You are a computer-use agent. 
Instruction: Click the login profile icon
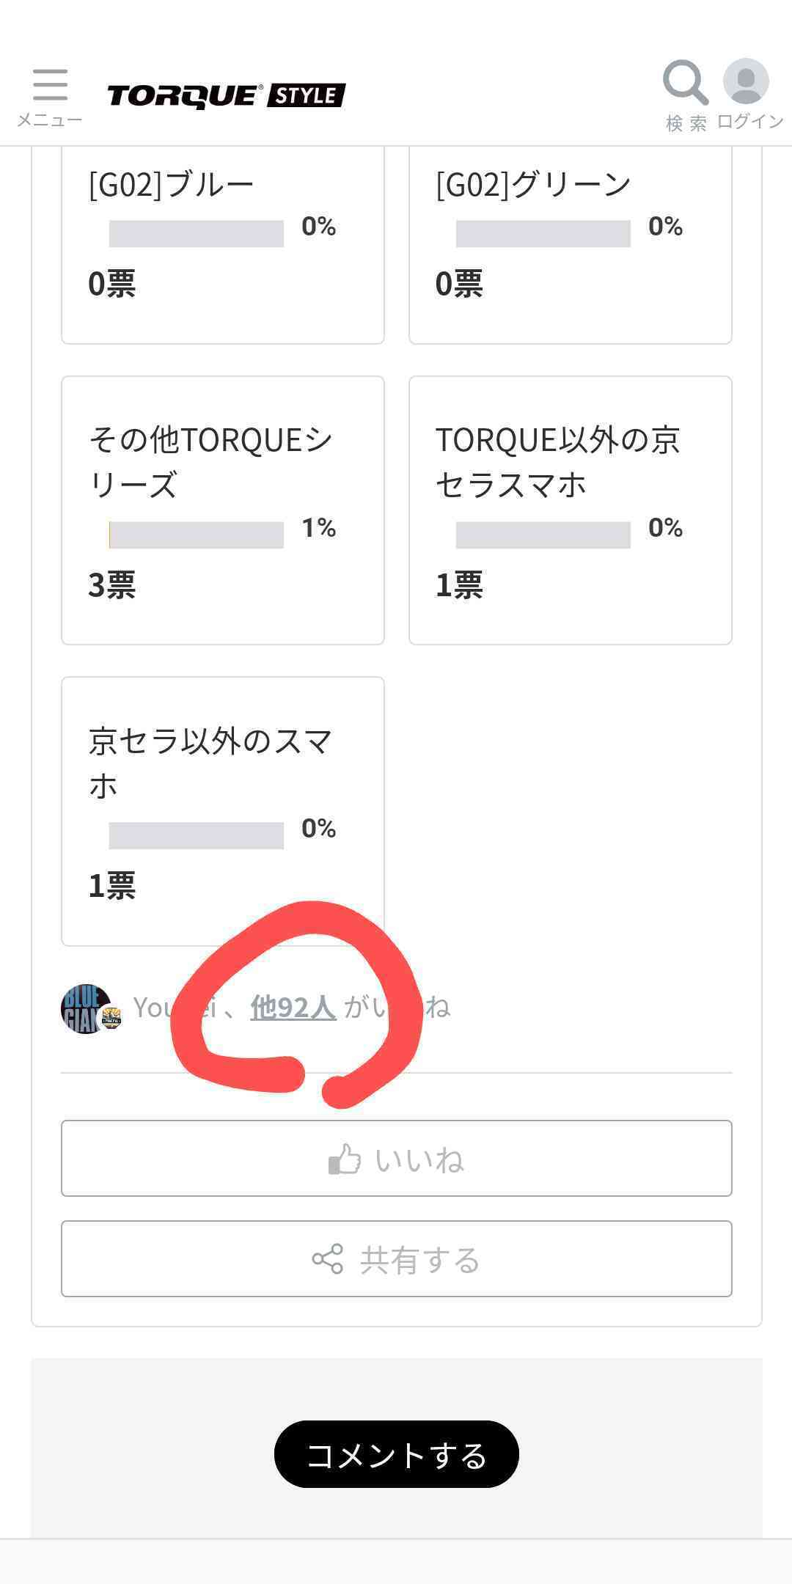[746, 81]
